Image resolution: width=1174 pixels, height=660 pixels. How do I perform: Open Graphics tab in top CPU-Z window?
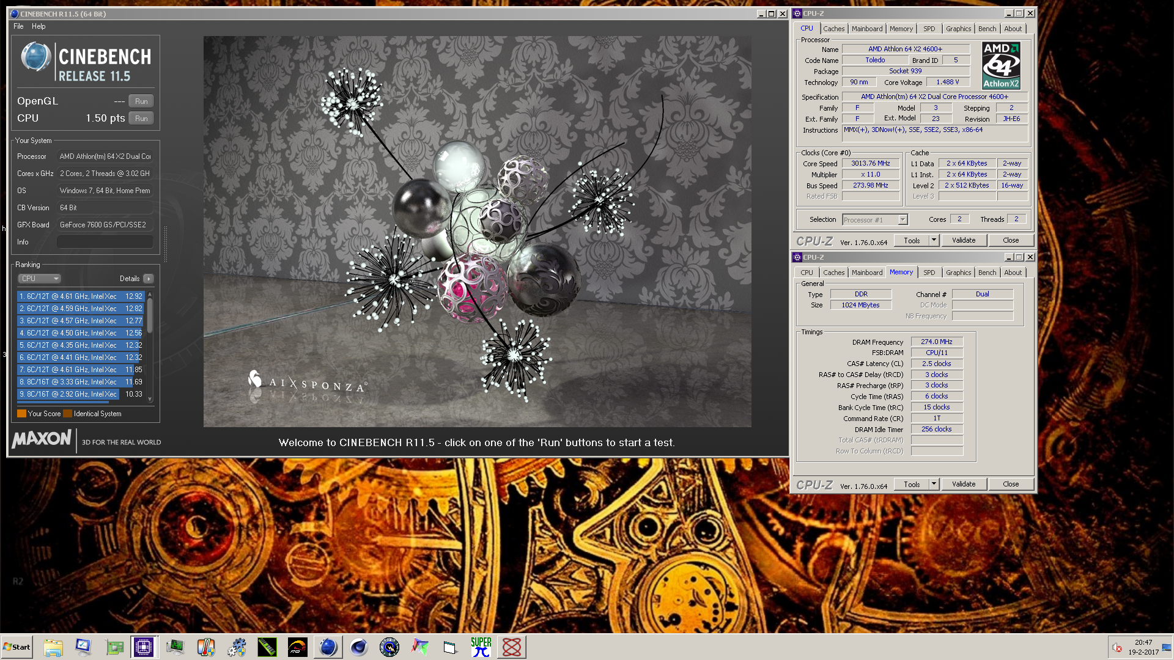(958, 29)
